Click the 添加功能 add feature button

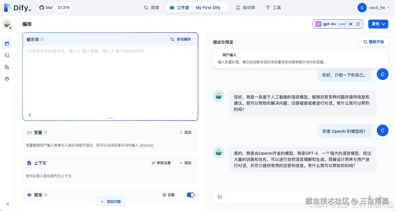pos(110,202)
